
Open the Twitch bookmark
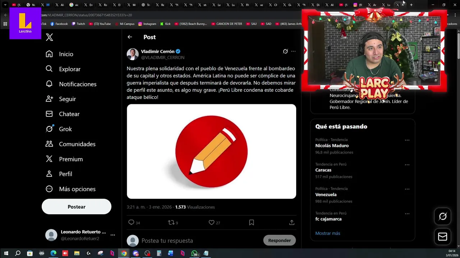pyautogui.click(x=78, y=24)
